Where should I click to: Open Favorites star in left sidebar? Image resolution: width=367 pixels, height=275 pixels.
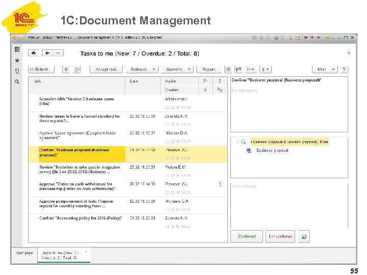click(17, 60)
